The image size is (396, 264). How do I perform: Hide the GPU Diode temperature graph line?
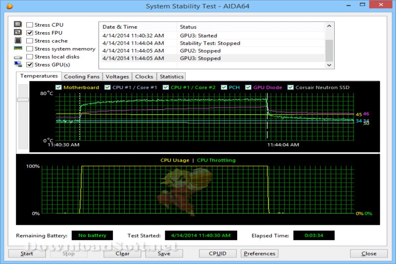pos(248,87)
